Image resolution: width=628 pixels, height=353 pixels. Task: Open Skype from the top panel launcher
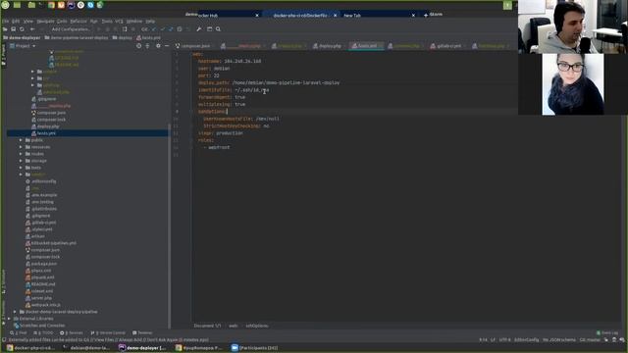(90, 5)
